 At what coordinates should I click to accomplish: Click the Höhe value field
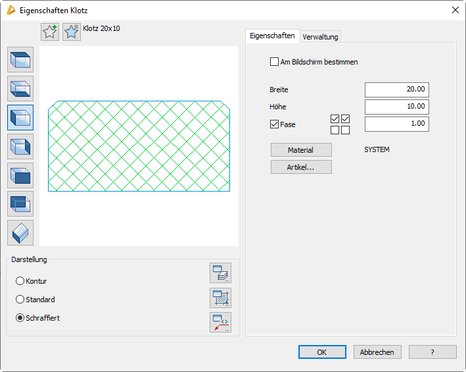point(396,107)
